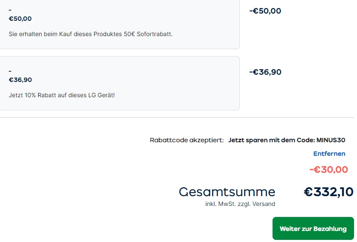Click bold €50,00 inside first discount card
The image size is (357, 242).
point(20,19)
